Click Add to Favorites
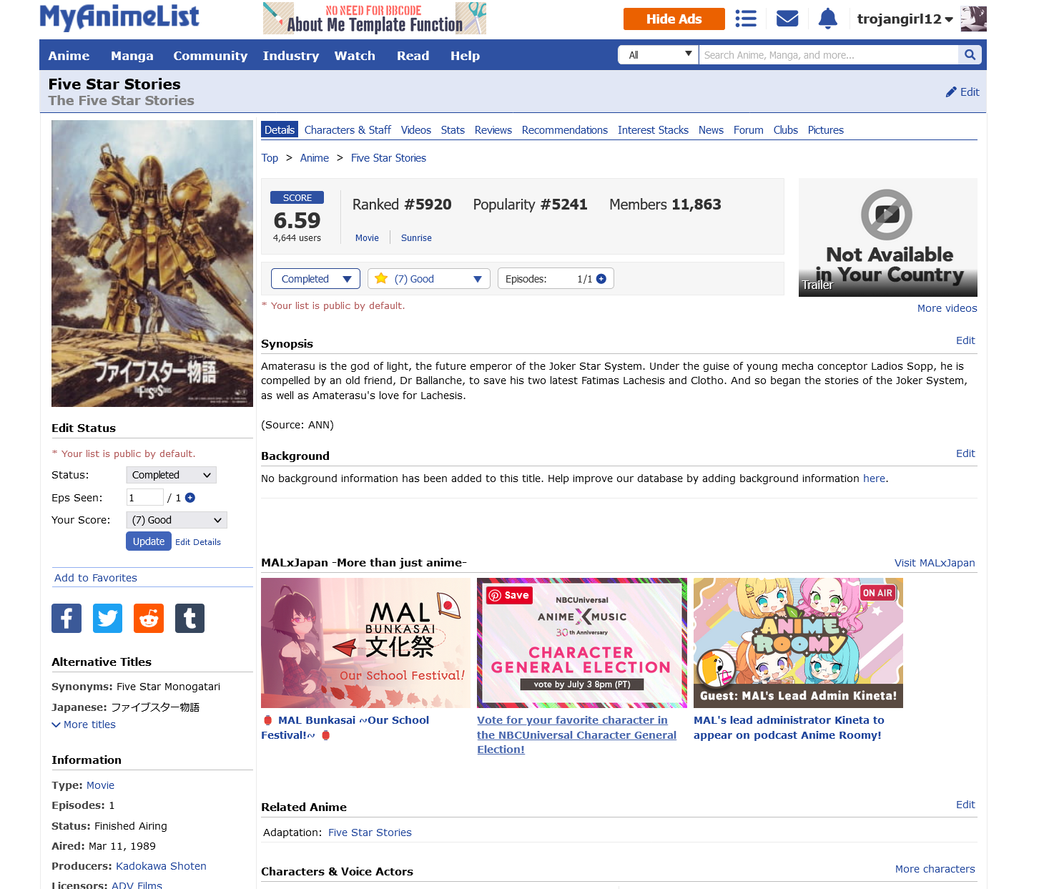Image resolution: width=1039 pixels, height=889 pixels. (96, 578)
